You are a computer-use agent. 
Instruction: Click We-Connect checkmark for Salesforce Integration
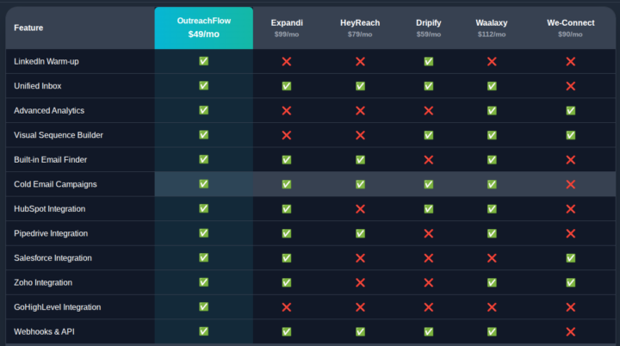coord(571,258)
